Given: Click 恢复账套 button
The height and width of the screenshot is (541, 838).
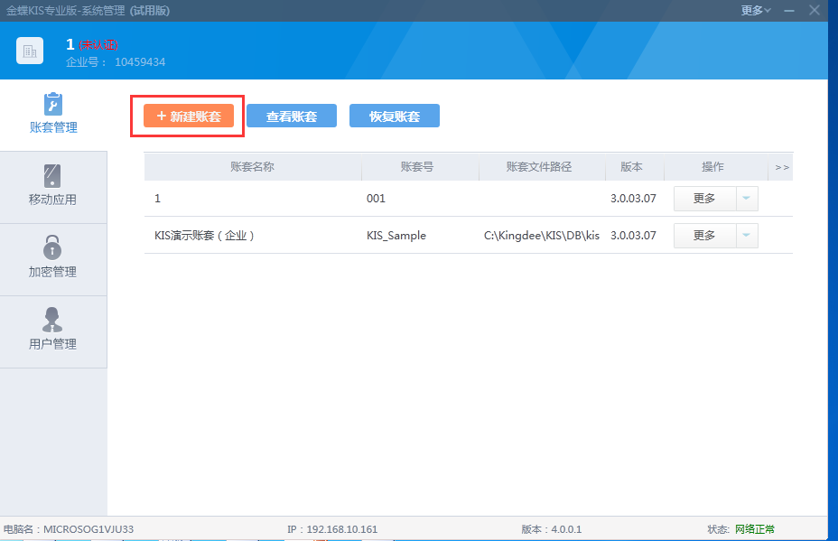Looking at the screenshot, I should point(395,117).
